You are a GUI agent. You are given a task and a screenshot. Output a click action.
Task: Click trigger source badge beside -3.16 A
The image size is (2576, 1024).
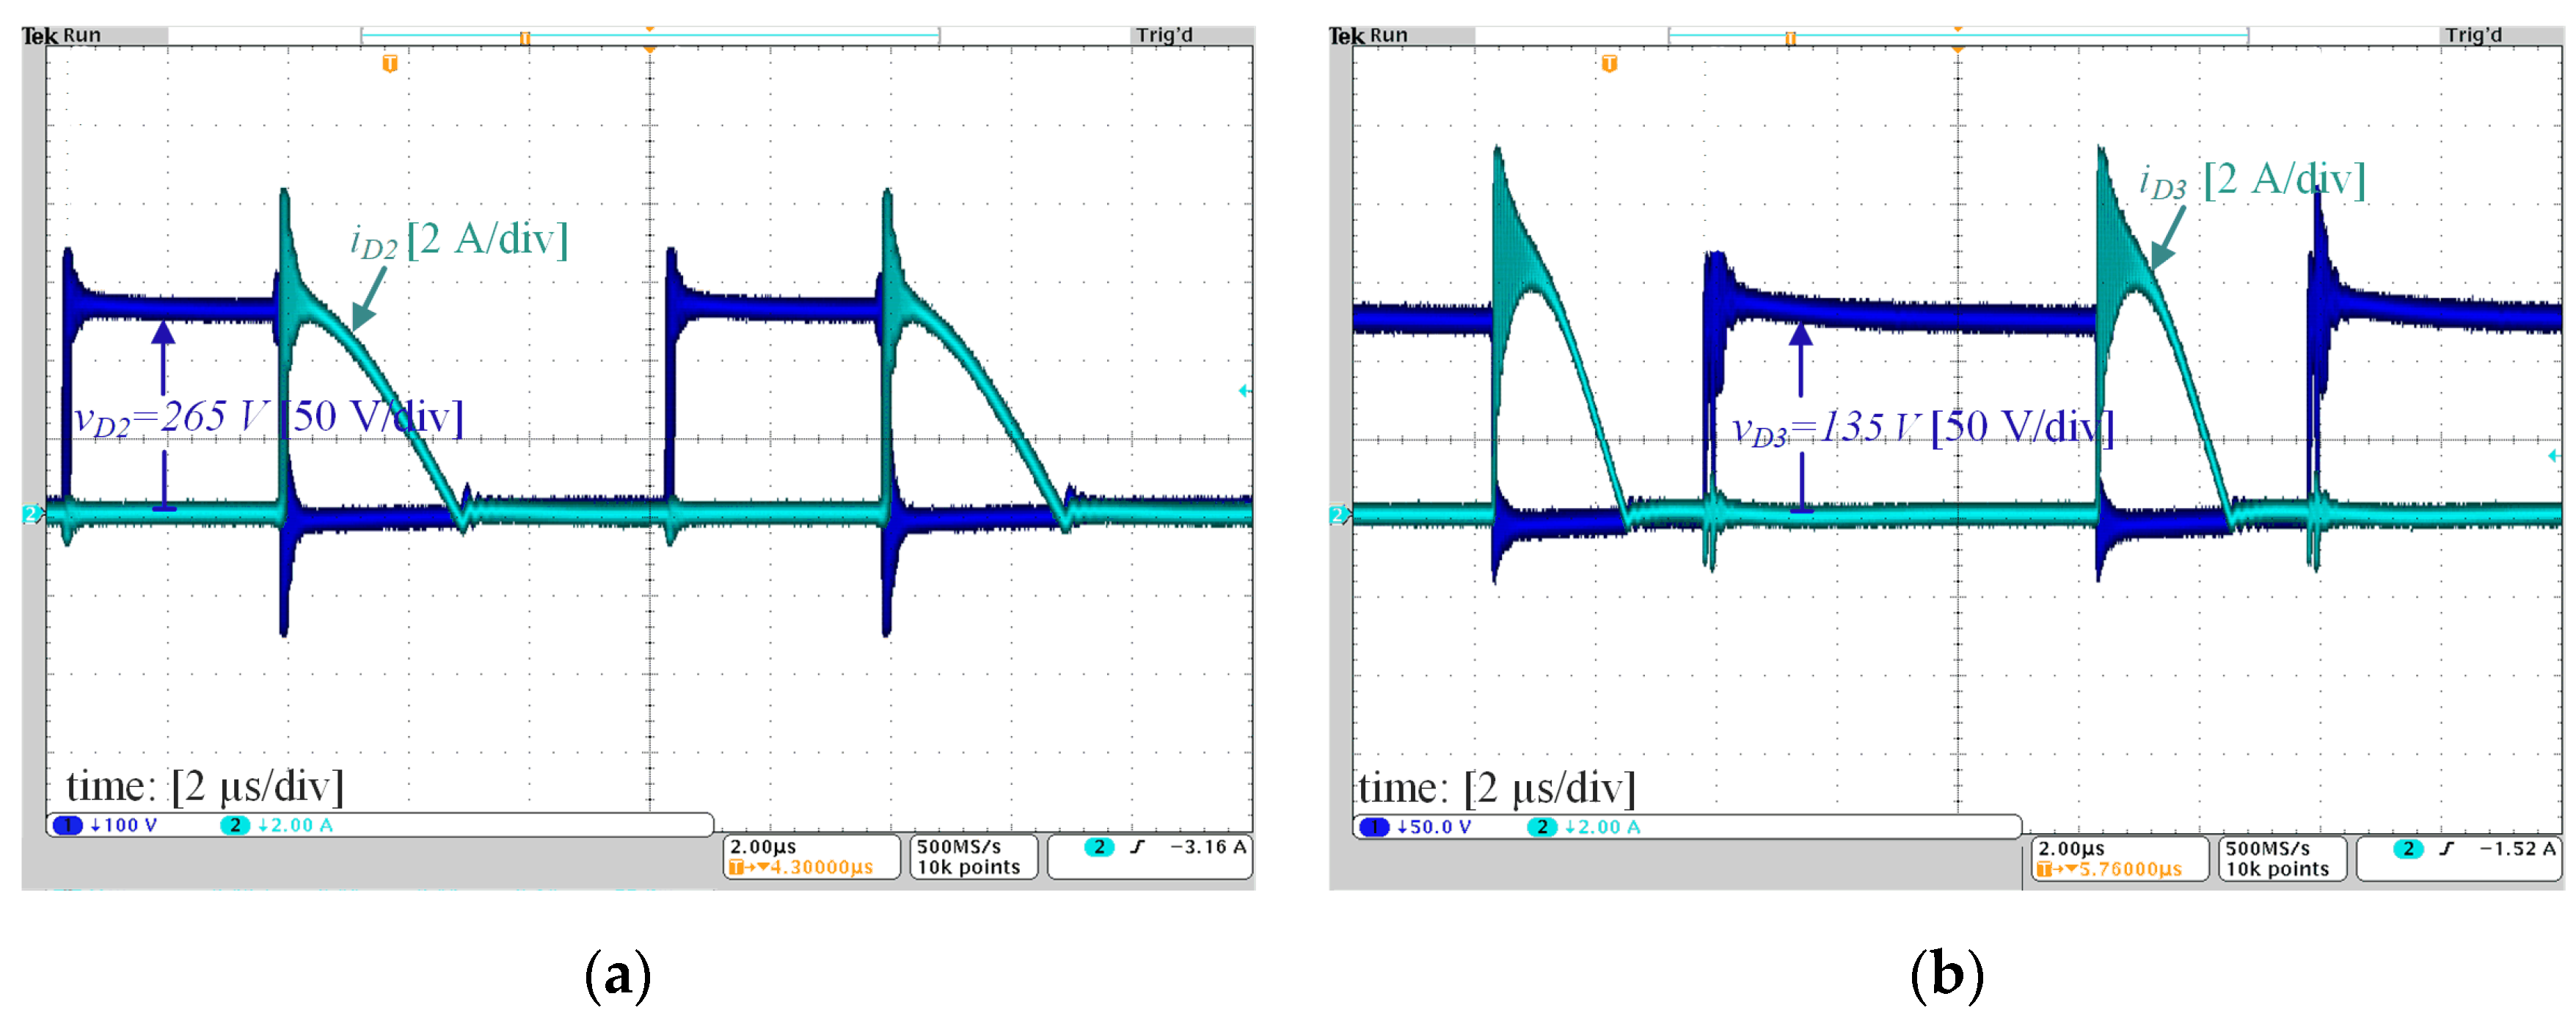click(1099, 847)
